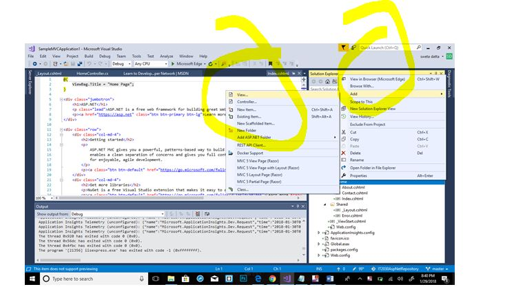Click the feedback icon beside Quick Launch

point(353,47)
